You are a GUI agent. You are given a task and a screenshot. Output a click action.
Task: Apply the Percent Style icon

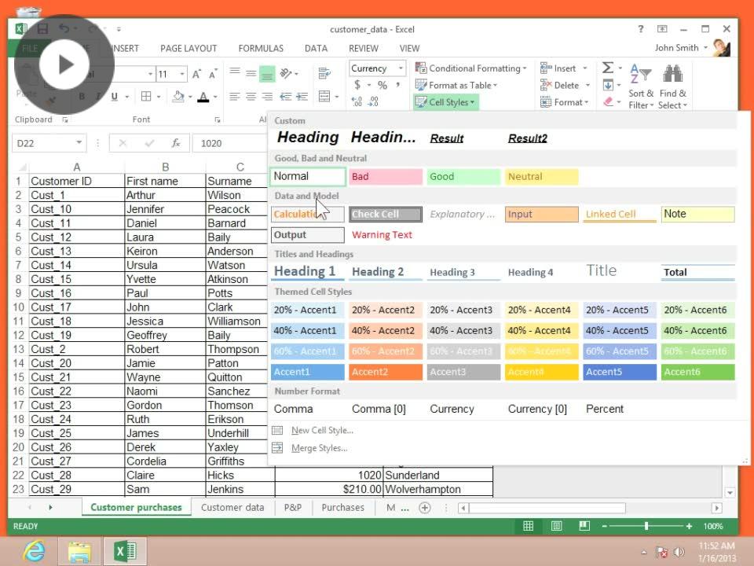(383, 84)
